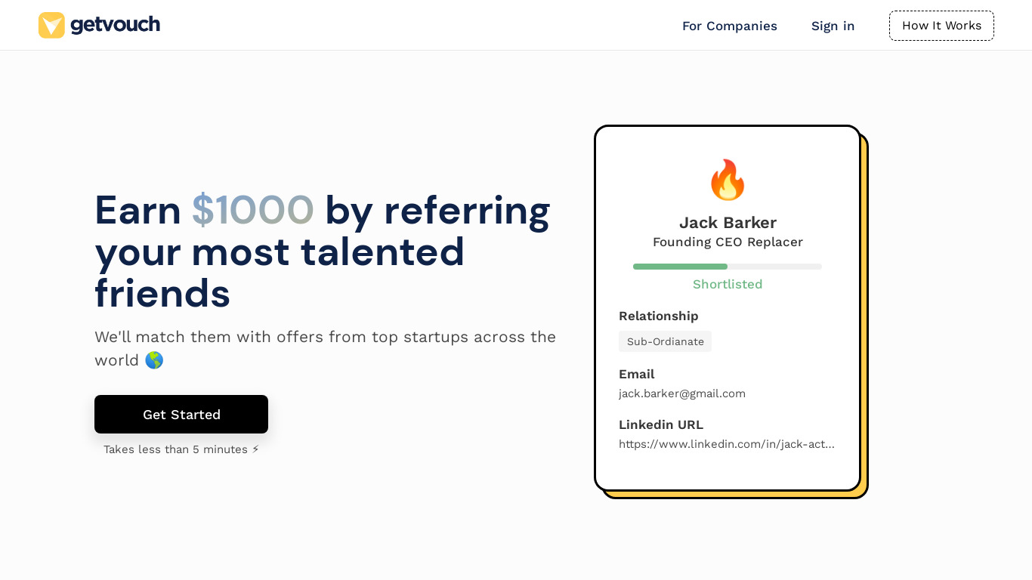Screen dimensions: 1032x580
Task: Open the truncated LinkedIn profile URL
Action: pos(726,444)
